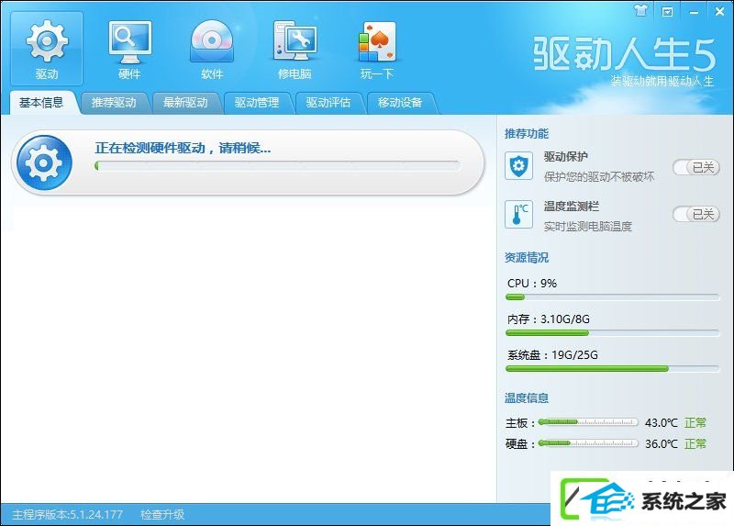734x526 pixels.
Task: Click the 保护您的驱动不被破坏 description
Action: pyautogui.click(x=599, y=177)
